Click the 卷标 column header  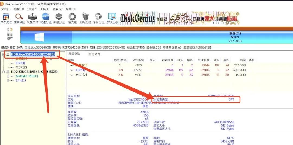[71, 60]
